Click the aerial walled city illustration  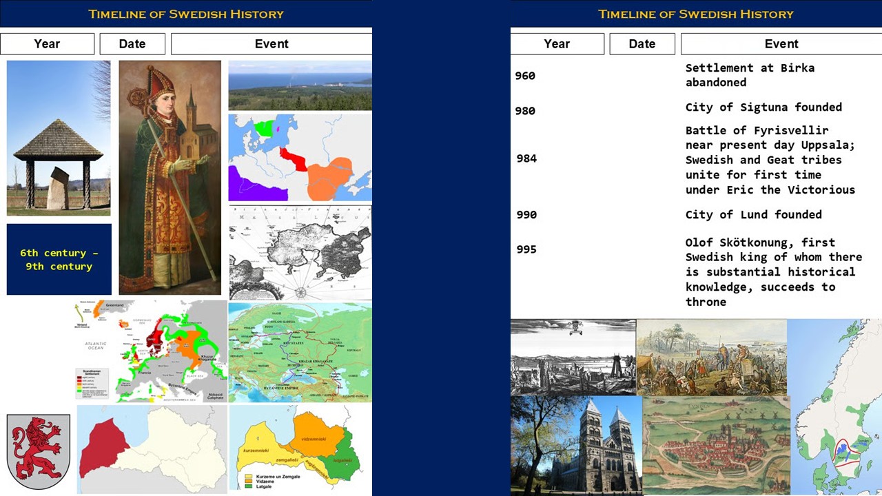[x=716, y=445]
